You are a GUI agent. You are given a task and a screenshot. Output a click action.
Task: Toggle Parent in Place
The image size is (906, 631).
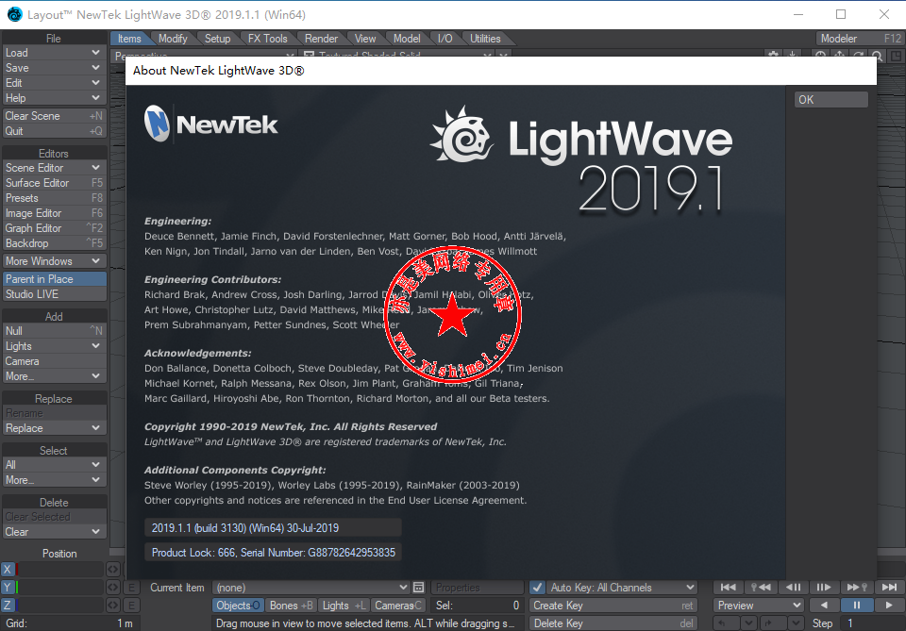55,279
